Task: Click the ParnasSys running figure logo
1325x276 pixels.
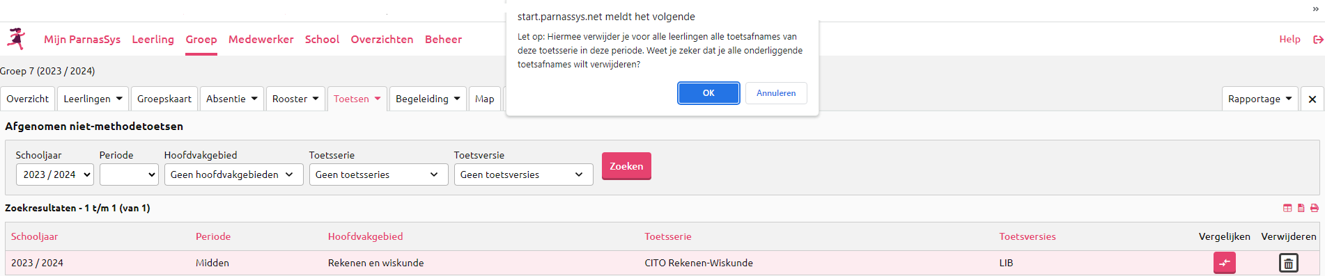Action: 17,39
